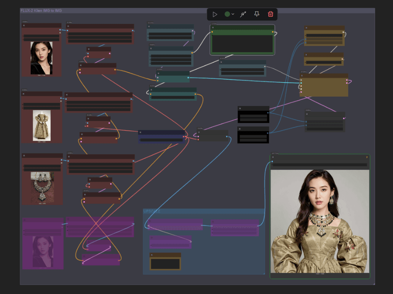Open the image file combo in dress image node
Image resolution: width=393 pixels, height=294 pixels.
tap(42, 104)
